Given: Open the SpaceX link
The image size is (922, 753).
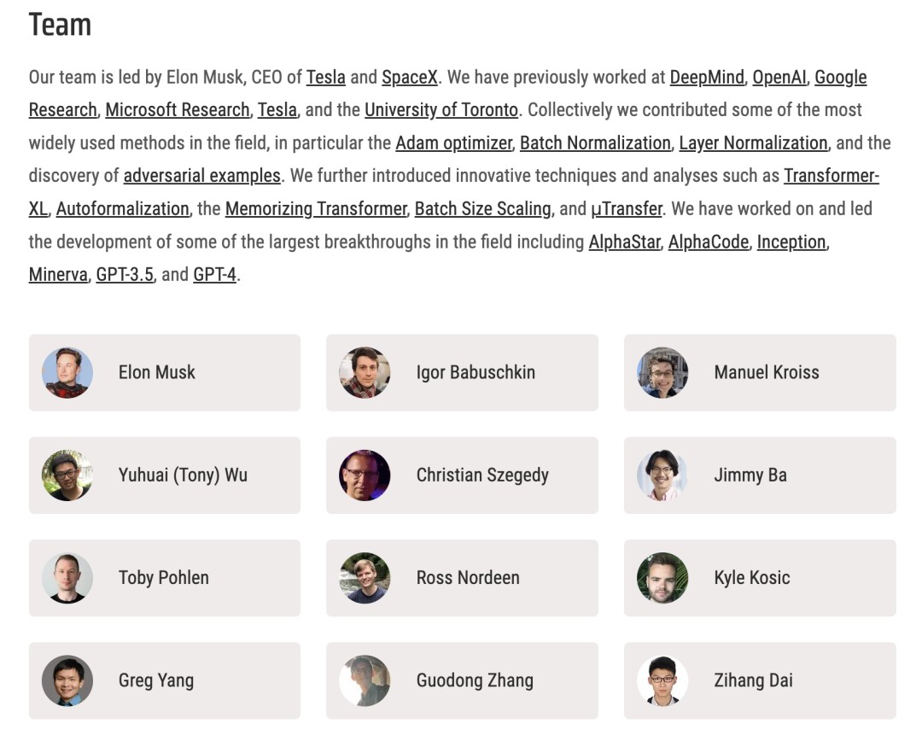Looking at the screenshot, I should point(410,78).
